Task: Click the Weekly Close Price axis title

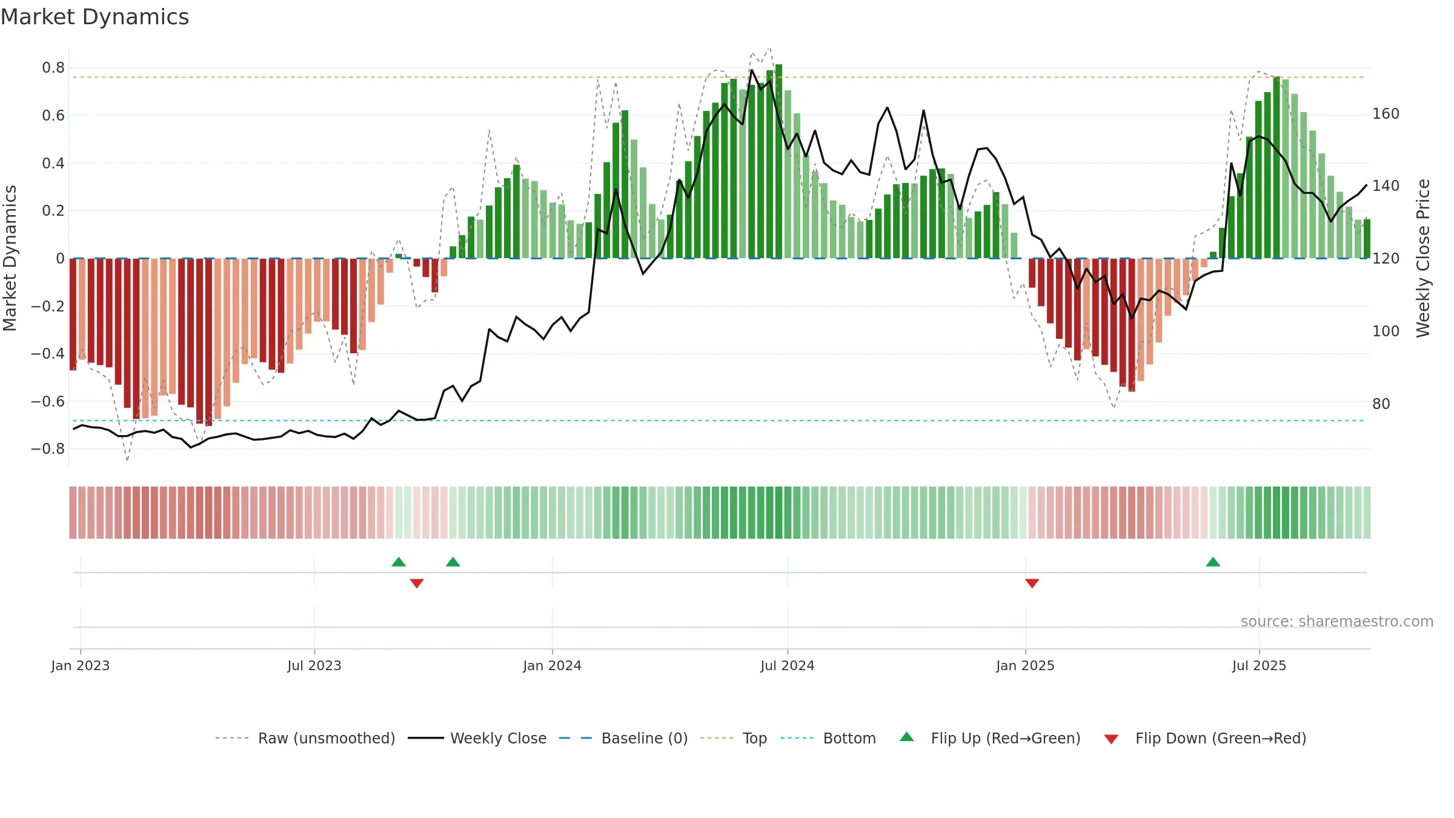Action: point(1423,258)
